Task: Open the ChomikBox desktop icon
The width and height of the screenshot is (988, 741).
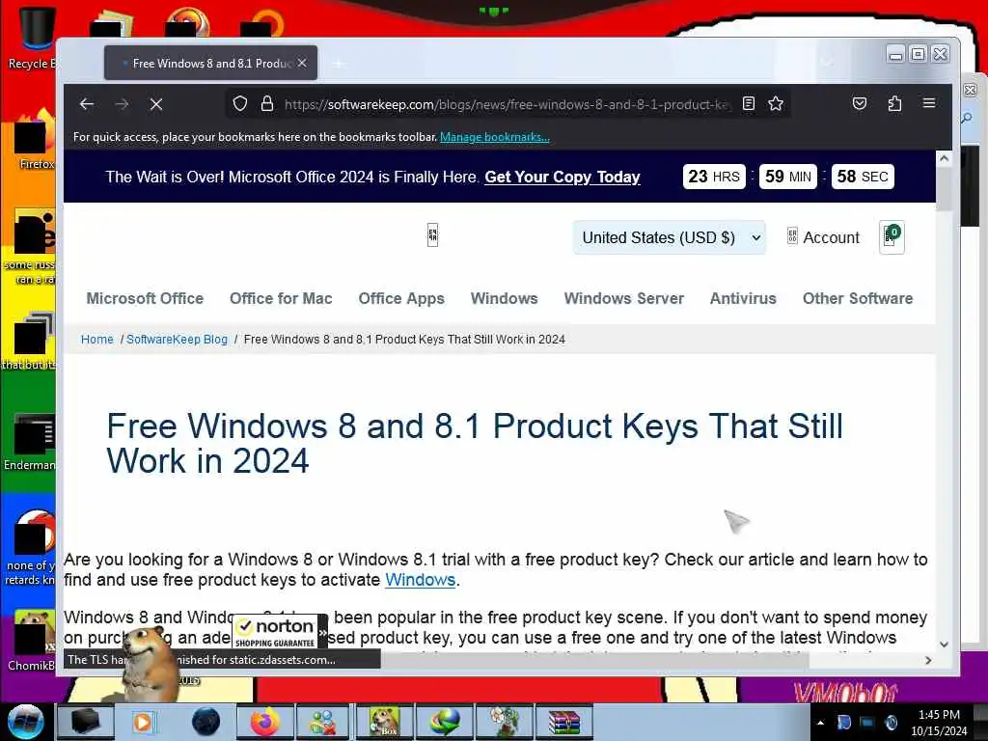Action: (30, 642)
